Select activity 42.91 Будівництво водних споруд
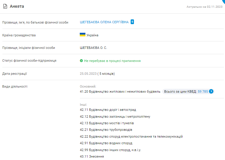Viewport: 225px width, 160px height. point(106,143)
